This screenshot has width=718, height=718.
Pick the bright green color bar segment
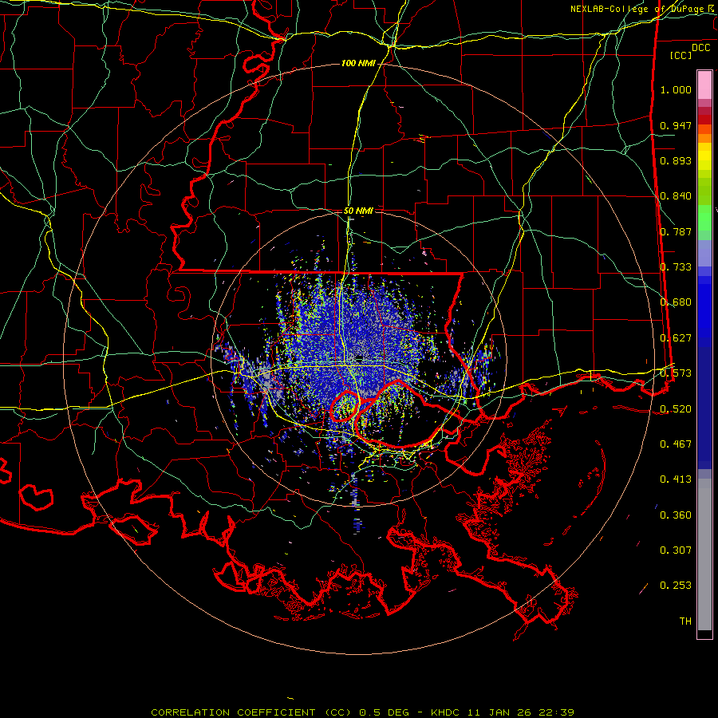click(x=704, y=218)
